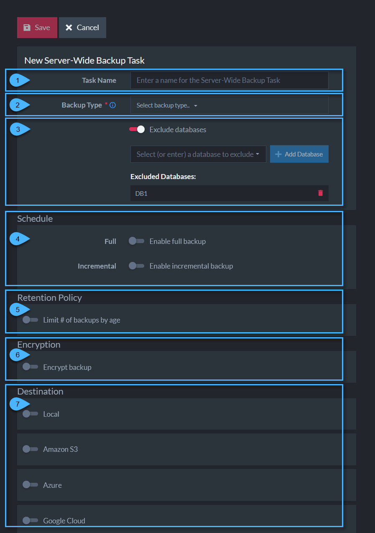Delete DB1 with the trash icon
This screenshot has width=375, height=533.
pyautogui.click(x=321, y=193)
